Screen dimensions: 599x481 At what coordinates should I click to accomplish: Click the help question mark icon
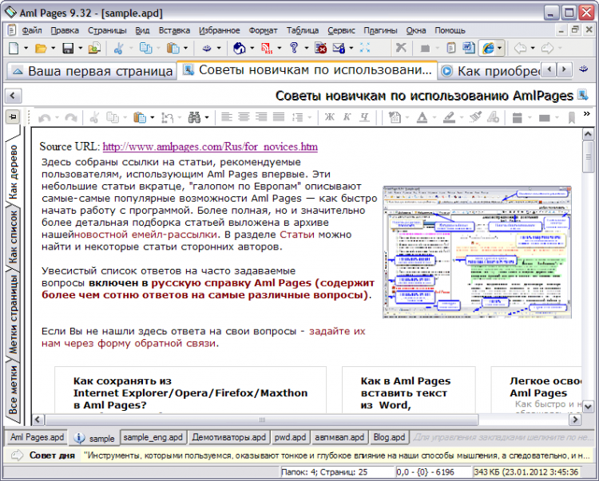294,49
